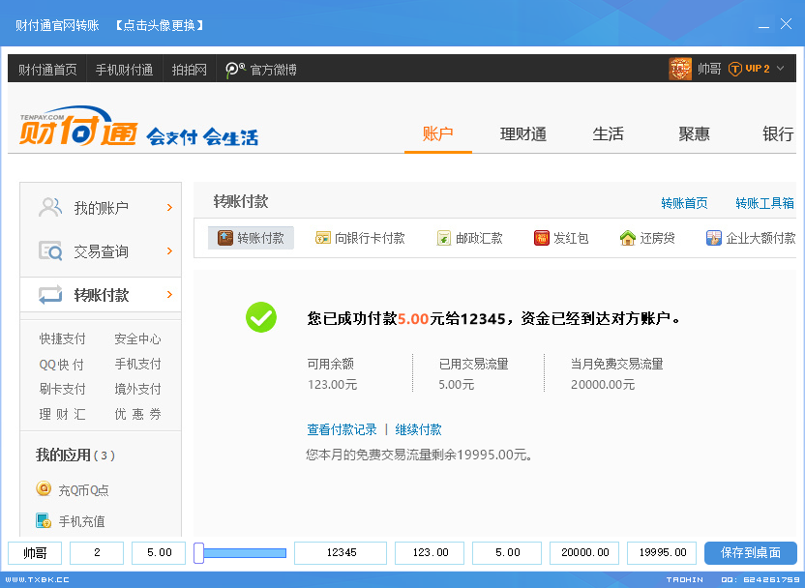Click the 发红包 red envelope icon
805x588 pixels.
pyautogui.click(x=542, y=238)
